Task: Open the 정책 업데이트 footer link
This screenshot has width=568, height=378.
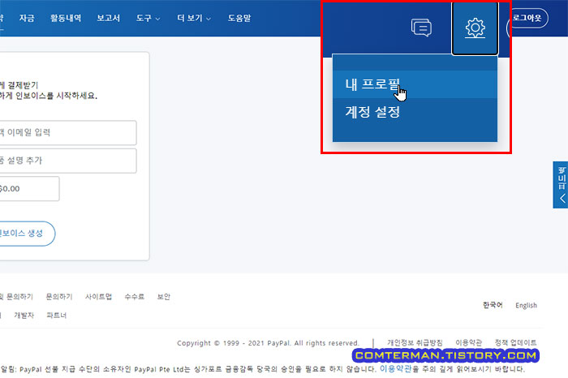Action: click(516, 342)
